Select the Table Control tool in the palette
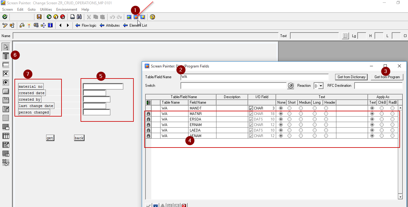Viewport: 408px width, 207px height. click(5, 136)
